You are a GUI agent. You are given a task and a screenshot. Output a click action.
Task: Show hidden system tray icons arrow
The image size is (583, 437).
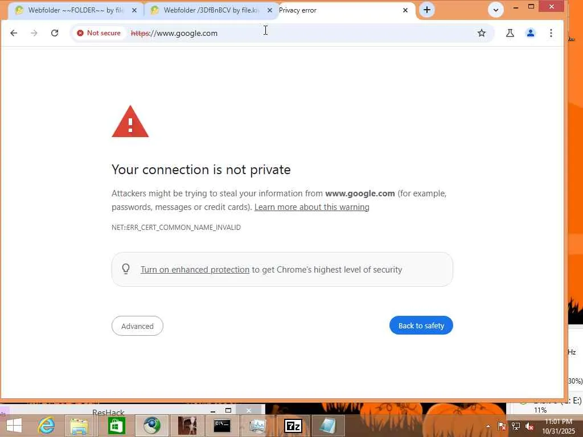(x=488, y=426)
